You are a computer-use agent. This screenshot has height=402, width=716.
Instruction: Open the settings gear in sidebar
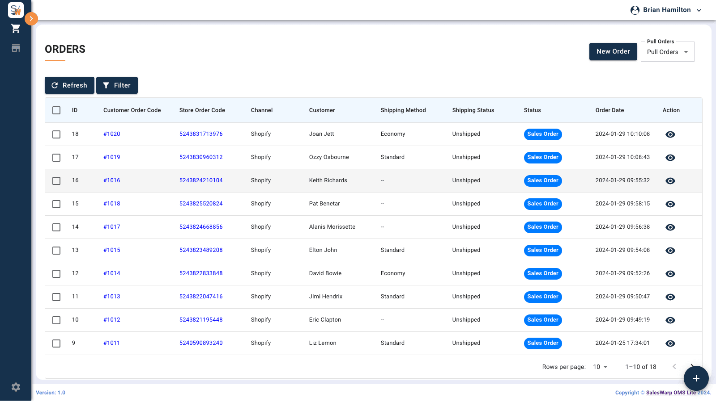[16, 387]
